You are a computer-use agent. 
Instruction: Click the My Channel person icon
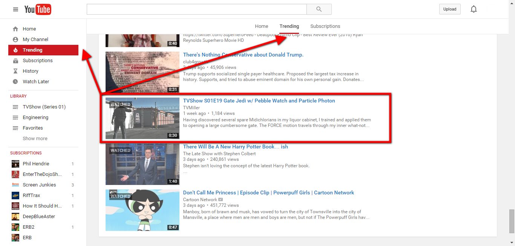click(15, 40)
